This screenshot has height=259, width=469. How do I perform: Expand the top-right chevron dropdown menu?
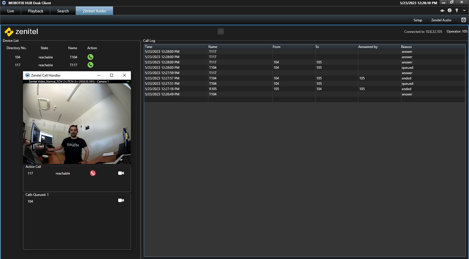tap(464, 10)
